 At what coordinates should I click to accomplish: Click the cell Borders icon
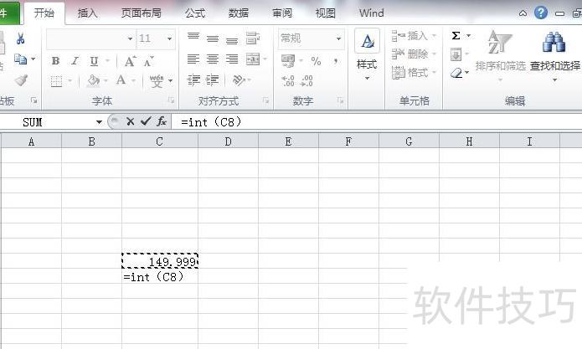(56, 81)
